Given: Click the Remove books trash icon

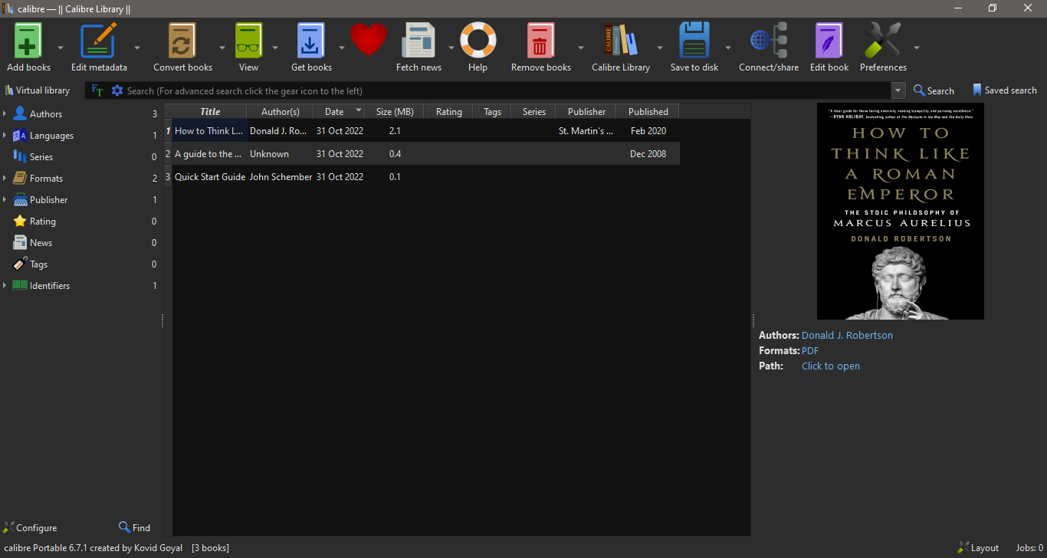Looking at the screenshot, I should 540,40.
